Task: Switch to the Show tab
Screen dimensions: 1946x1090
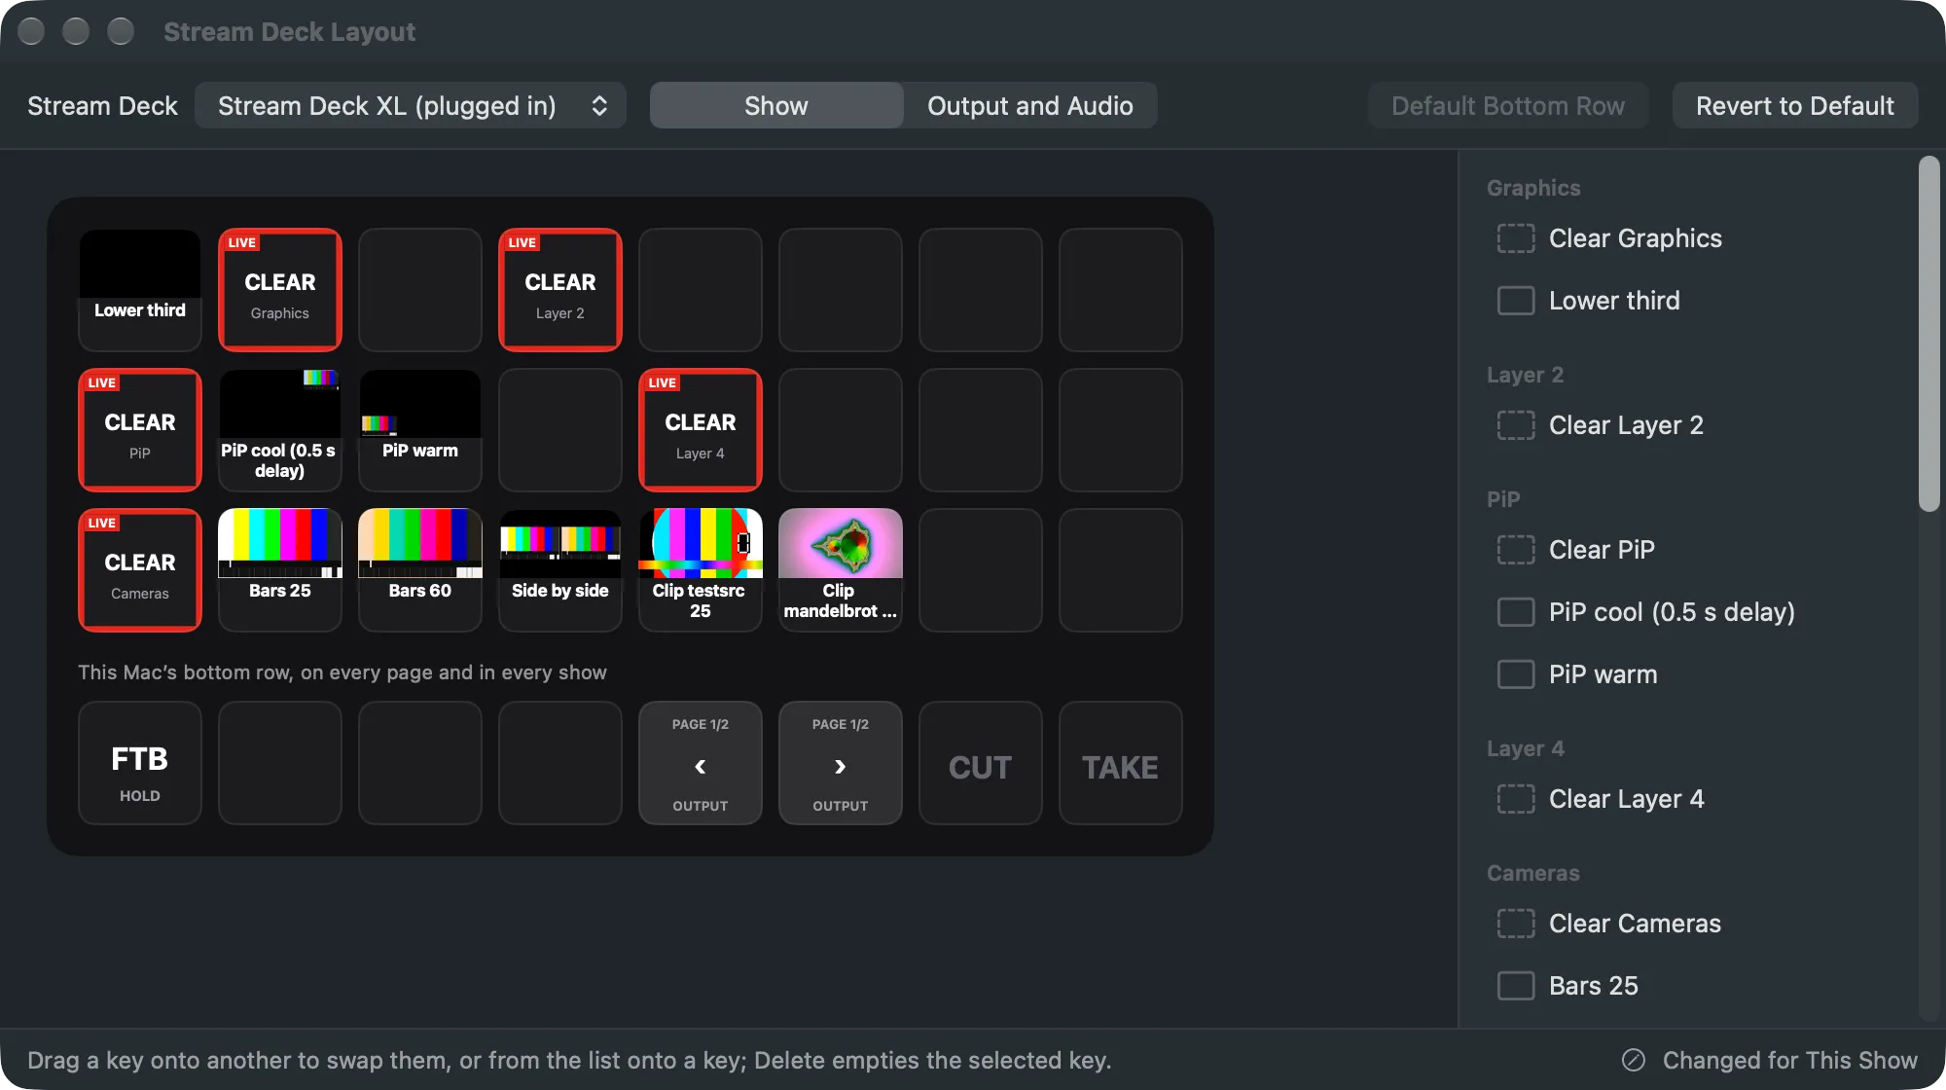Action: click(776, 105)
